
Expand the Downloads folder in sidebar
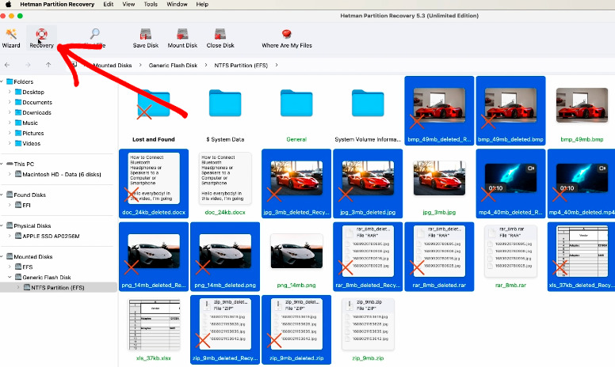coord(10,112)
